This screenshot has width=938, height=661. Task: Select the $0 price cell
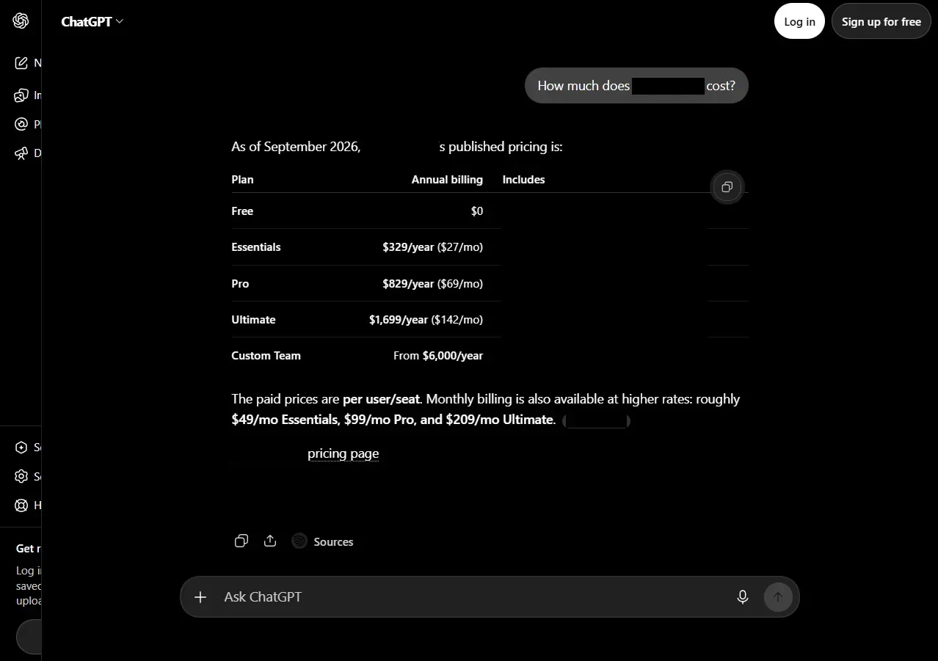(477, 211)
